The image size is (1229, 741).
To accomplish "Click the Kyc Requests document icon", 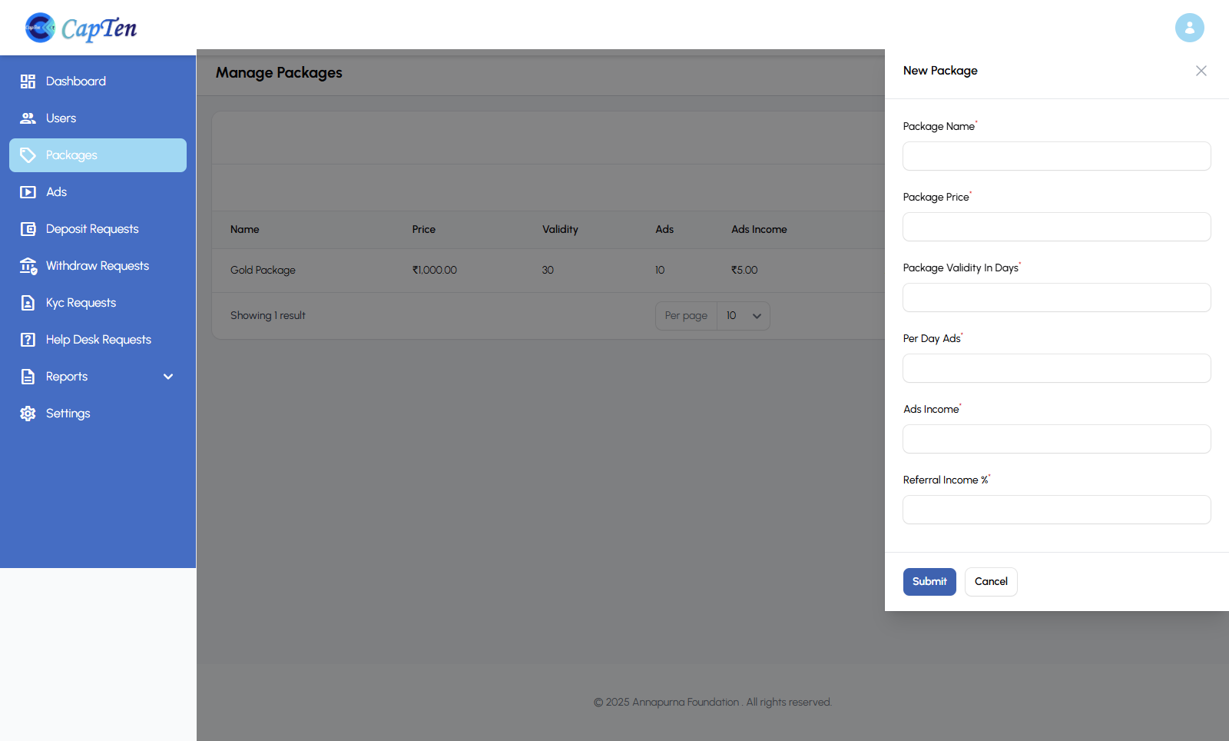I will [x=28, y=303].
